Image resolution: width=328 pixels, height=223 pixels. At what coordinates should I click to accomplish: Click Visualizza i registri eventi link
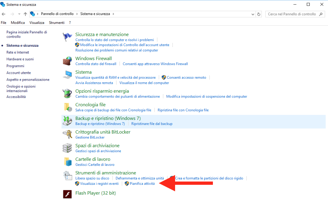[x=99, y=183]
